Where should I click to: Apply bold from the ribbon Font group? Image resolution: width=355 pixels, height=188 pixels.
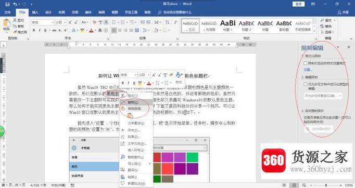(x=34, y=30)
